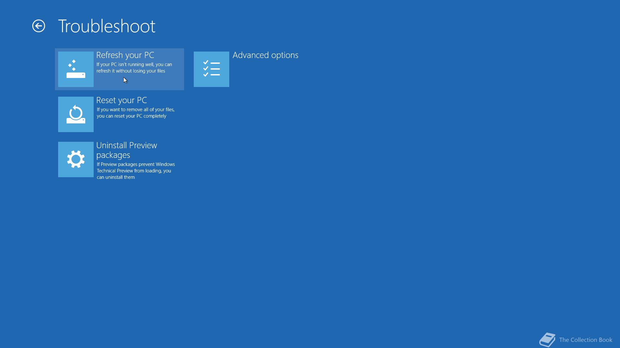
Task: Click text 'refresh it without losing your files'
Action: coord(131,71)
